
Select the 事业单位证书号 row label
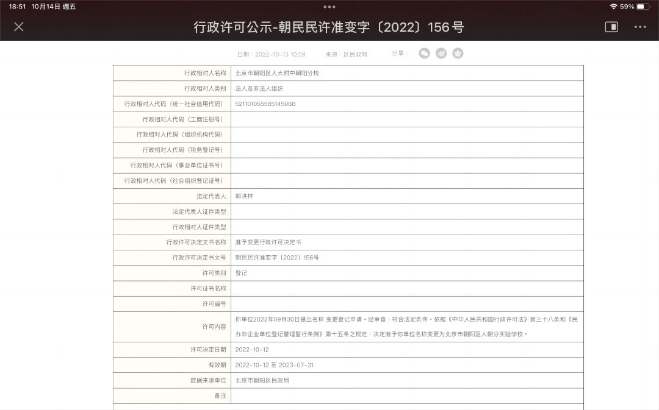pyautogui.click(x=177, y=166)
